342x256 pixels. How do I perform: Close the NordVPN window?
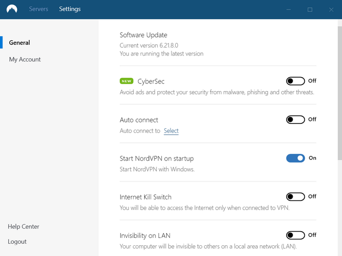(331, 10)
